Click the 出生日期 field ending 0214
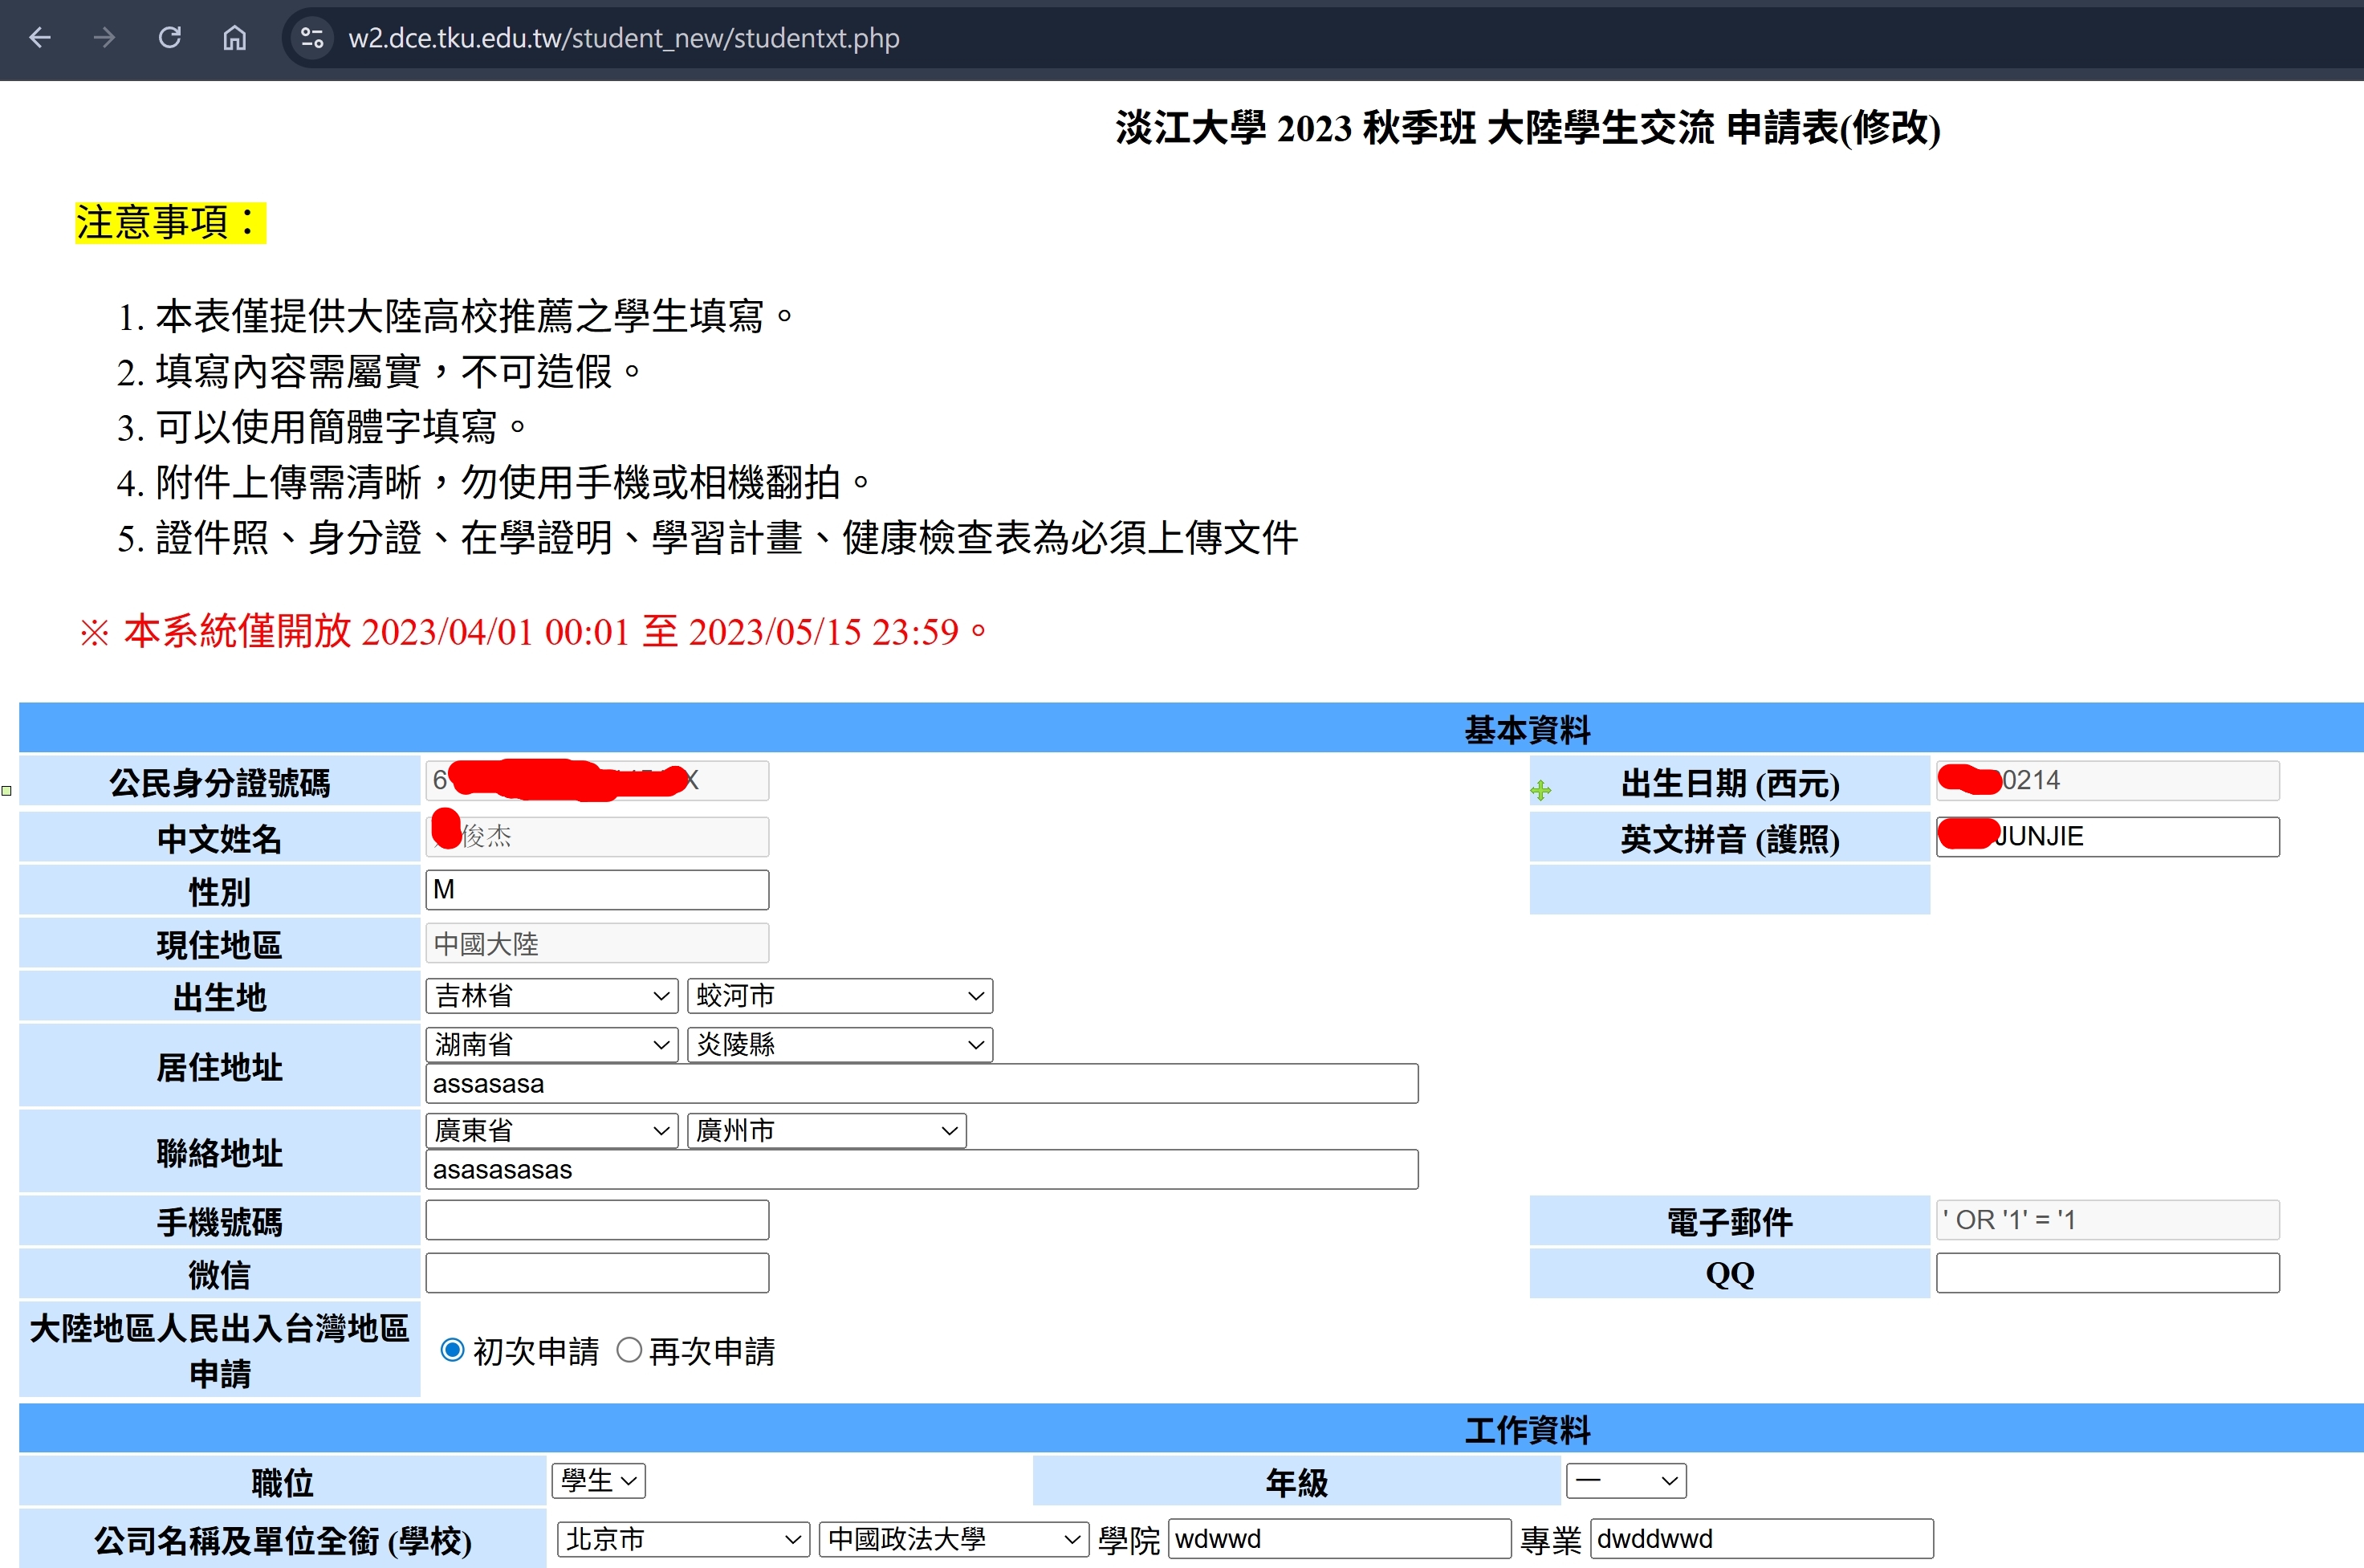2364x1568 pixels. (2107, 781)
